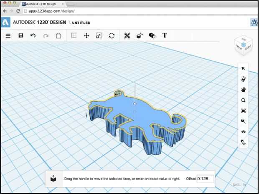Click the Unit: in setting label
Image resolution: width=259 pixels, height=194 pixels.
tap(239, 184)
